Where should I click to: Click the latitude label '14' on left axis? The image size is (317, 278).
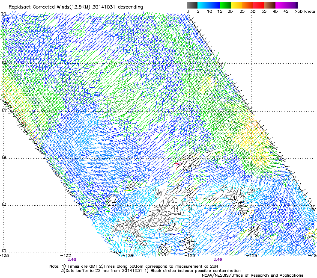point(3,157)
